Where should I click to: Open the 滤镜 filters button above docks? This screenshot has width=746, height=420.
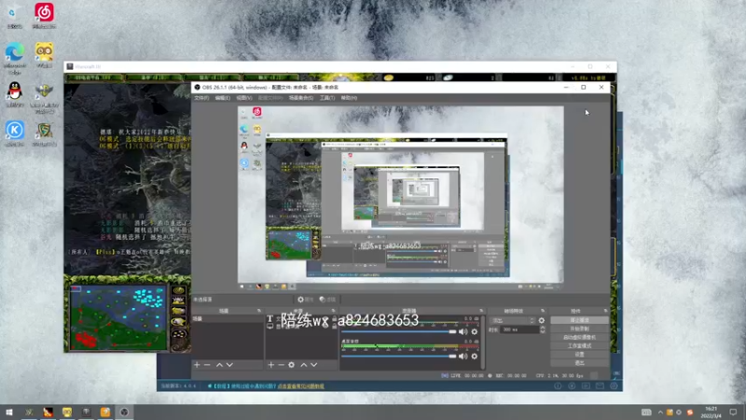[327, 300]
